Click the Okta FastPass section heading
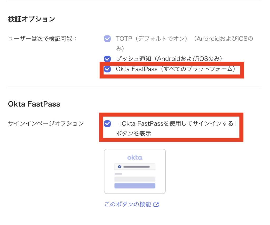 click(34, 104)
